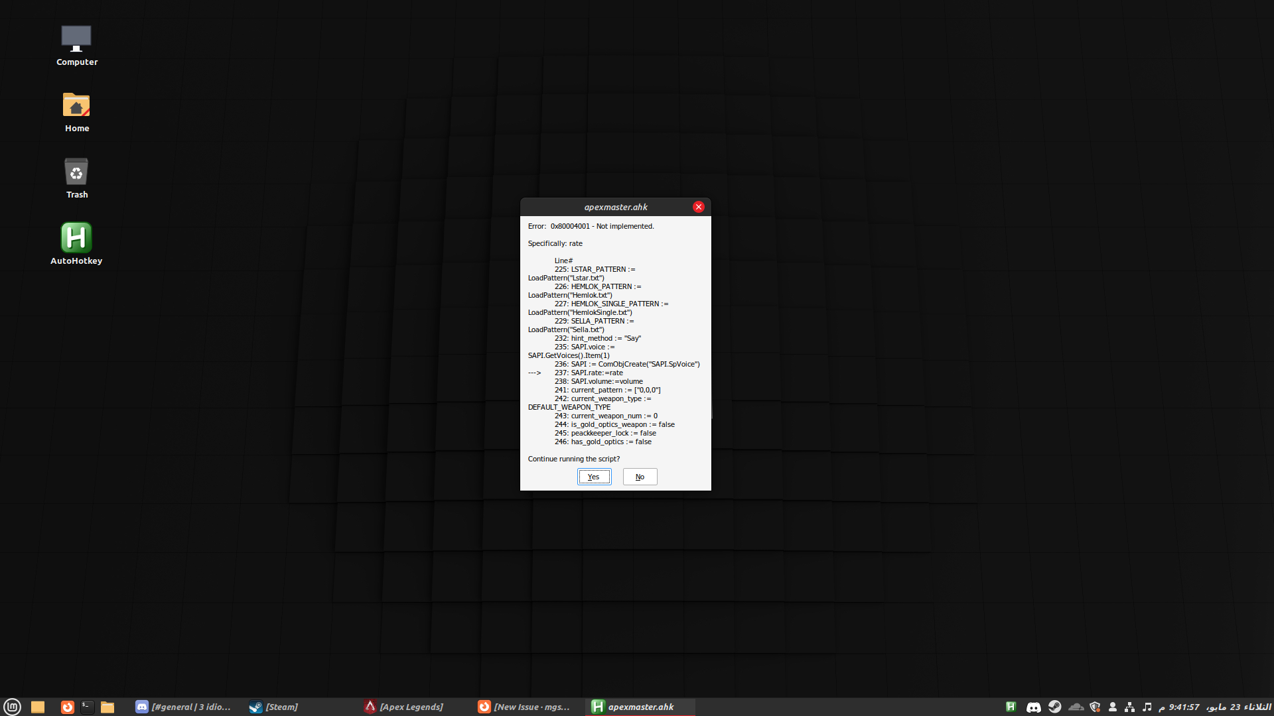1274x716 pixels.
Task: Open the music player tray icon
Action: pos(1149,707)
